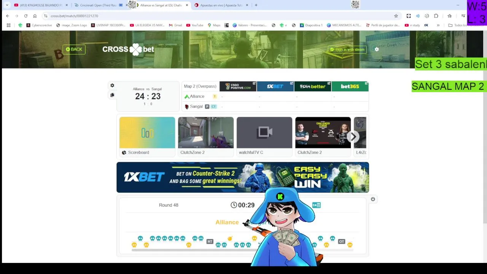487x274 pixels.
Task: Click Sign in with steam button
Action: coord(347,49)
